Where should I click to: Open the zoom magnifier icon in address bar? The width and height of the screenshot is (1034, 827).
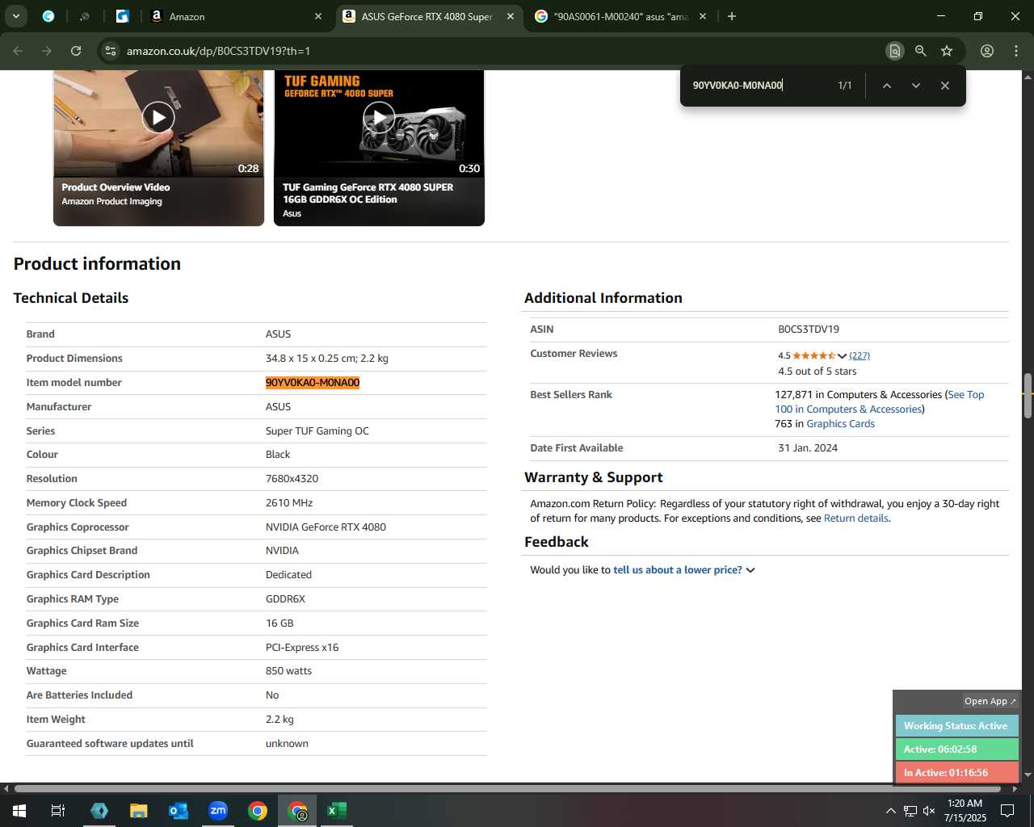pos(921,51)
